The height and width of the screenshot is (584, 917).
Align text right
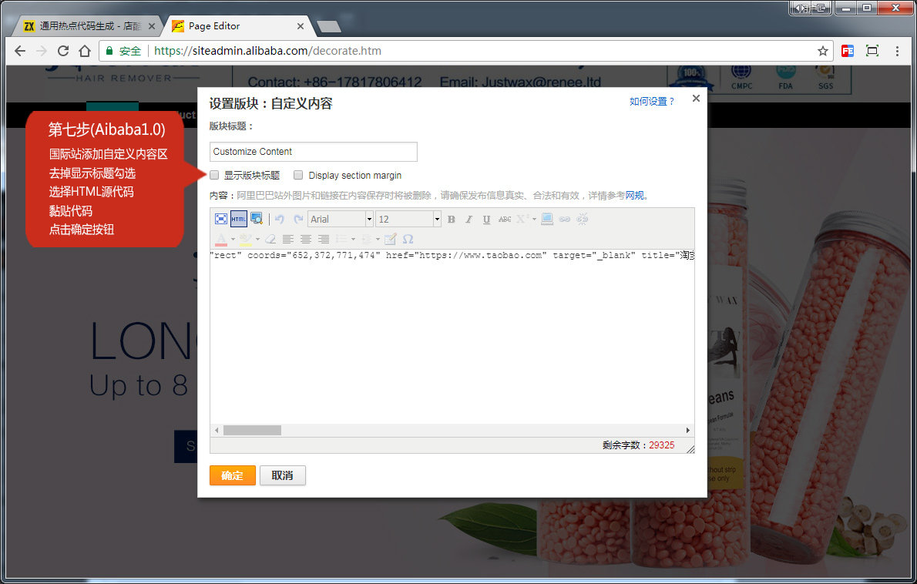pyautogui.click(x=323, y=239)
